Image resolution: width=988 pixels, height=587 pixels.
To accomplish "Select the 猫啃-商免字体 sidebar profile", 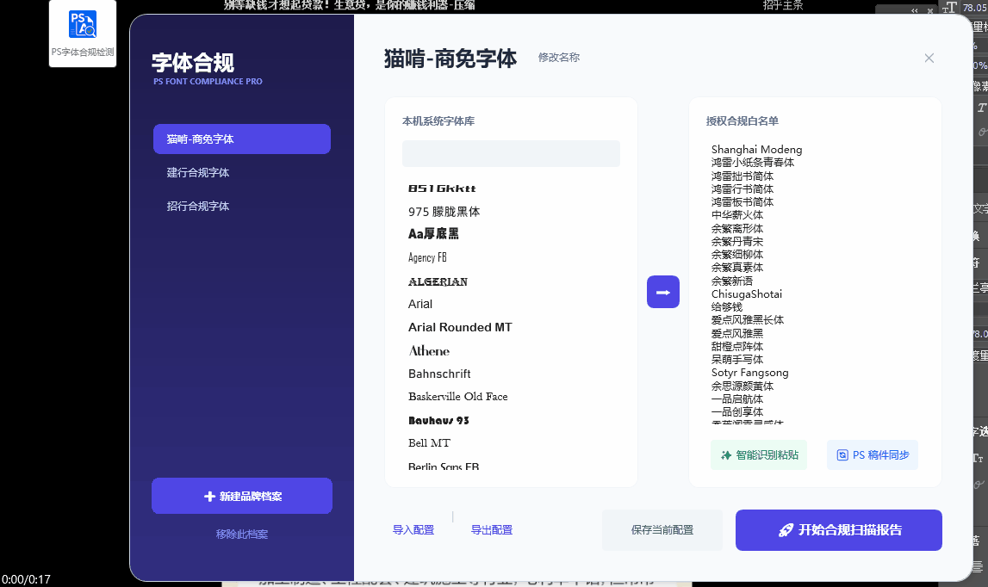I will (242, 139).
